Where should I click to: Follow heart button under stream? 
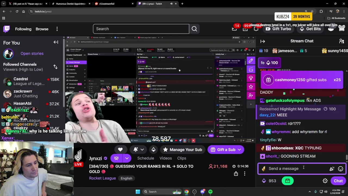pyautogui.click(x=120, y=149)
